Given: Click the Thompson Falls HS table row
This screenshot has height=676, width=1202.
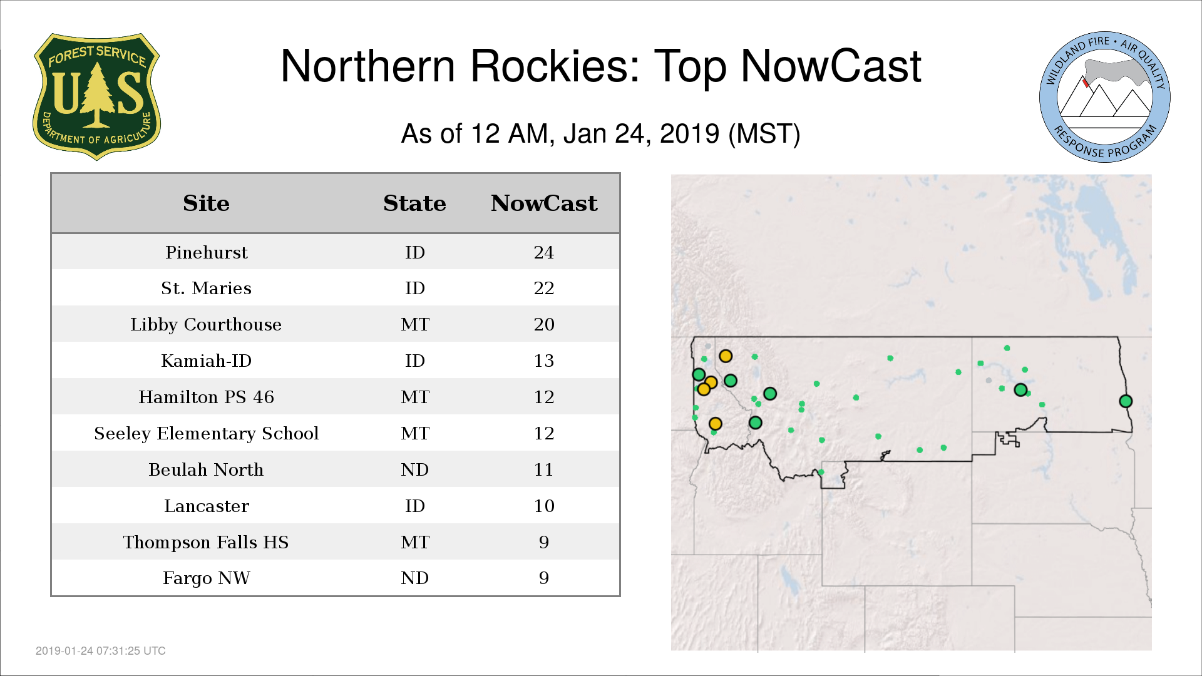Looking at the screenshot, I should click(x=207, y=542).
